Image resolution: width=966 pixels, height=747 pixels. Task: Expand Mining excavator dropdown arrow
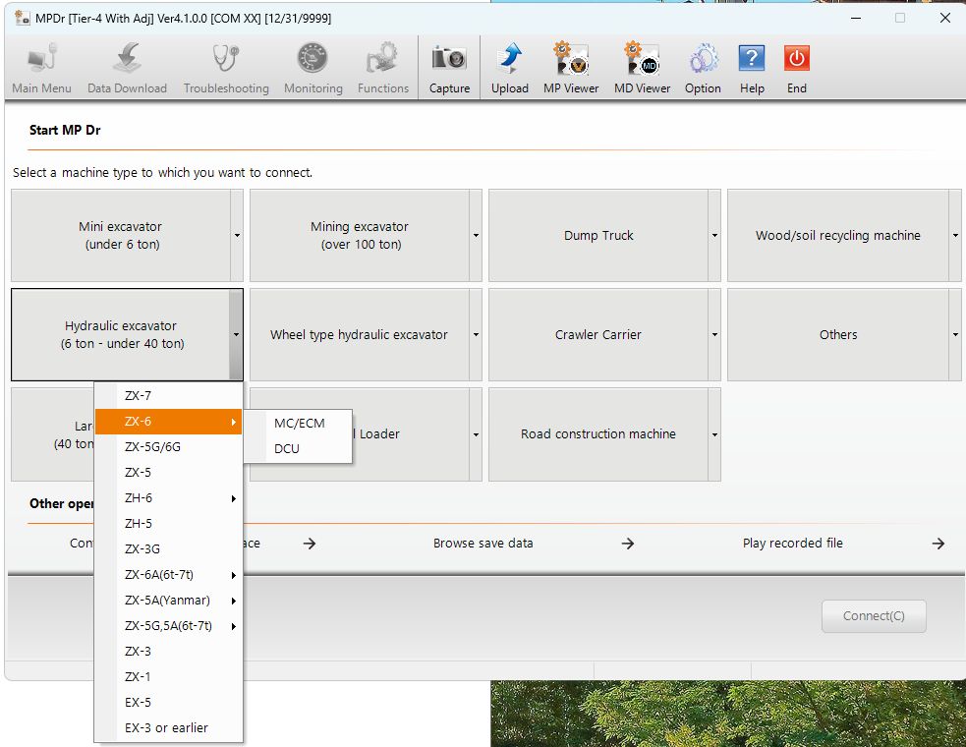pos(476,236)
